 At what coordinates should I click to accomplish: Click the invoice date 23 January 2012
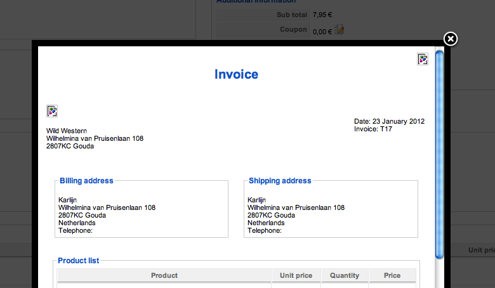[x=399, y=121]
